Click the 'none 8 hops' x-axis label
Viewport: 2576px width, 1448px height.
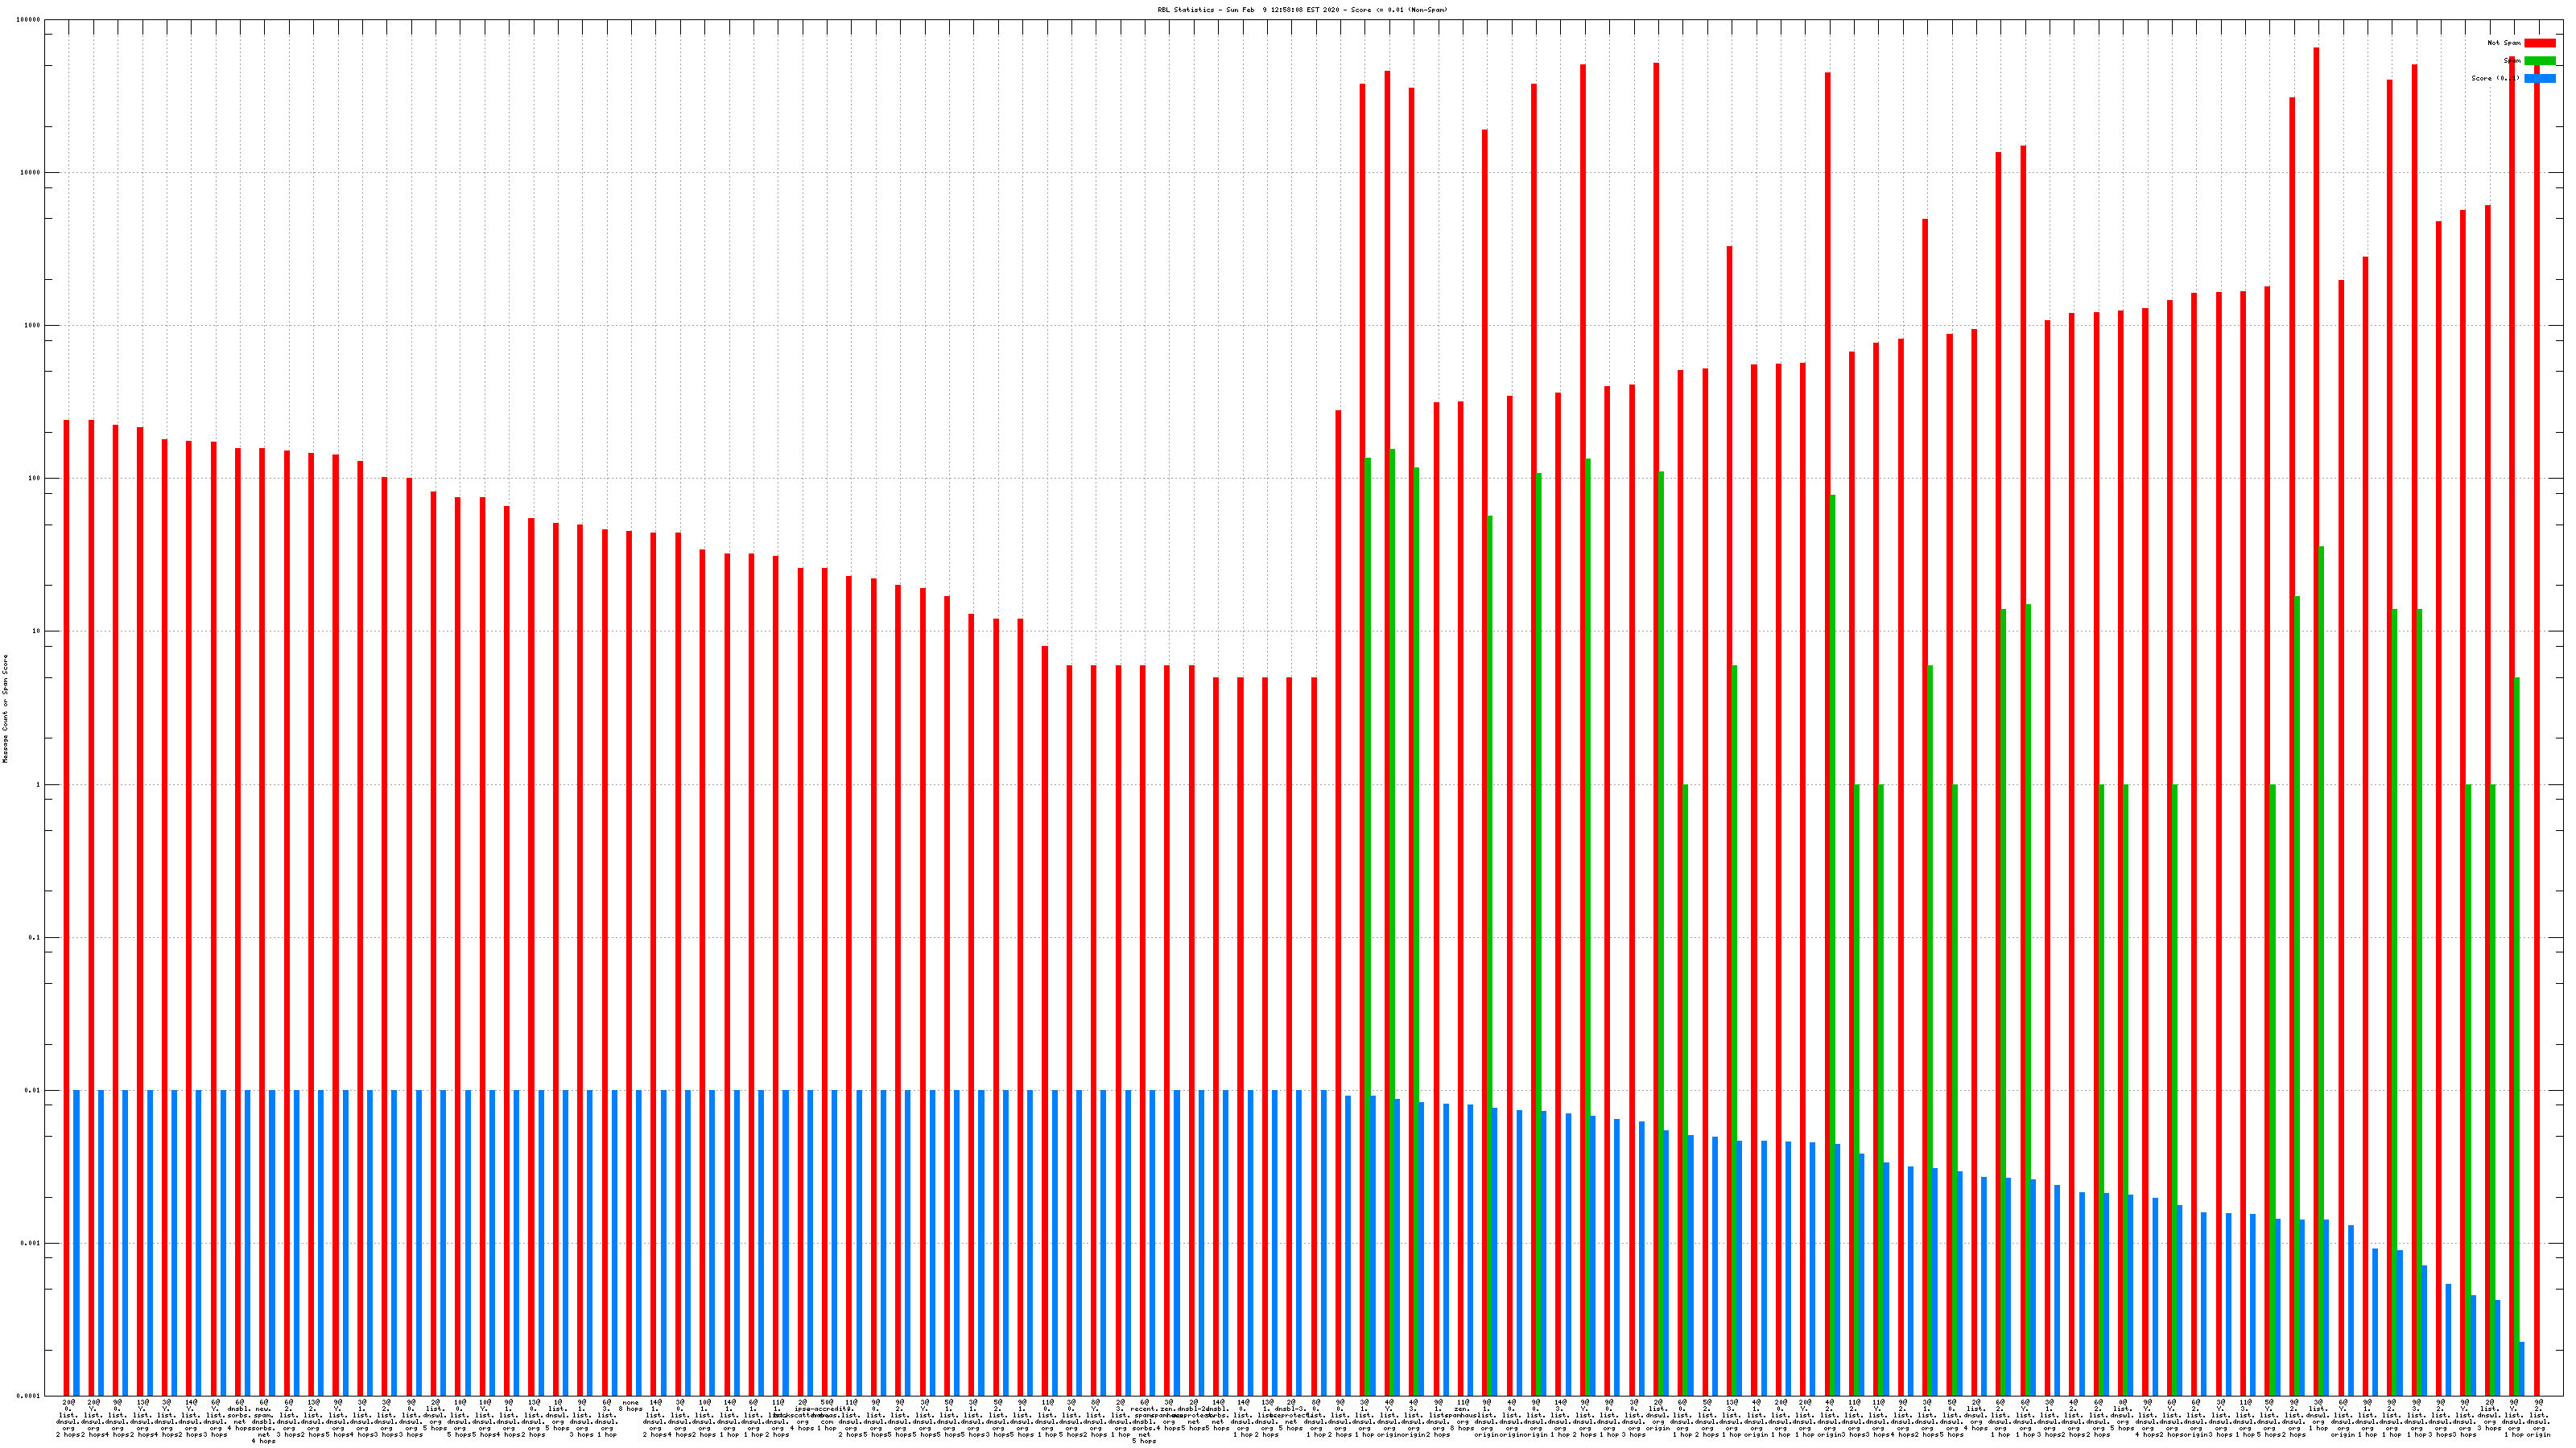[630, 1405]
